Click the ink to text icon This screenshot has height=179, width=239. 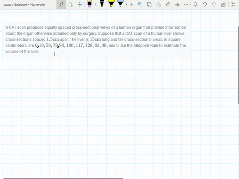[159, 4]
